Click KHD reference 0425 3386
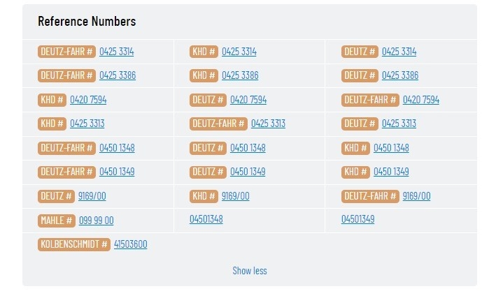503x305 pixels. click(x=240, y=75)
